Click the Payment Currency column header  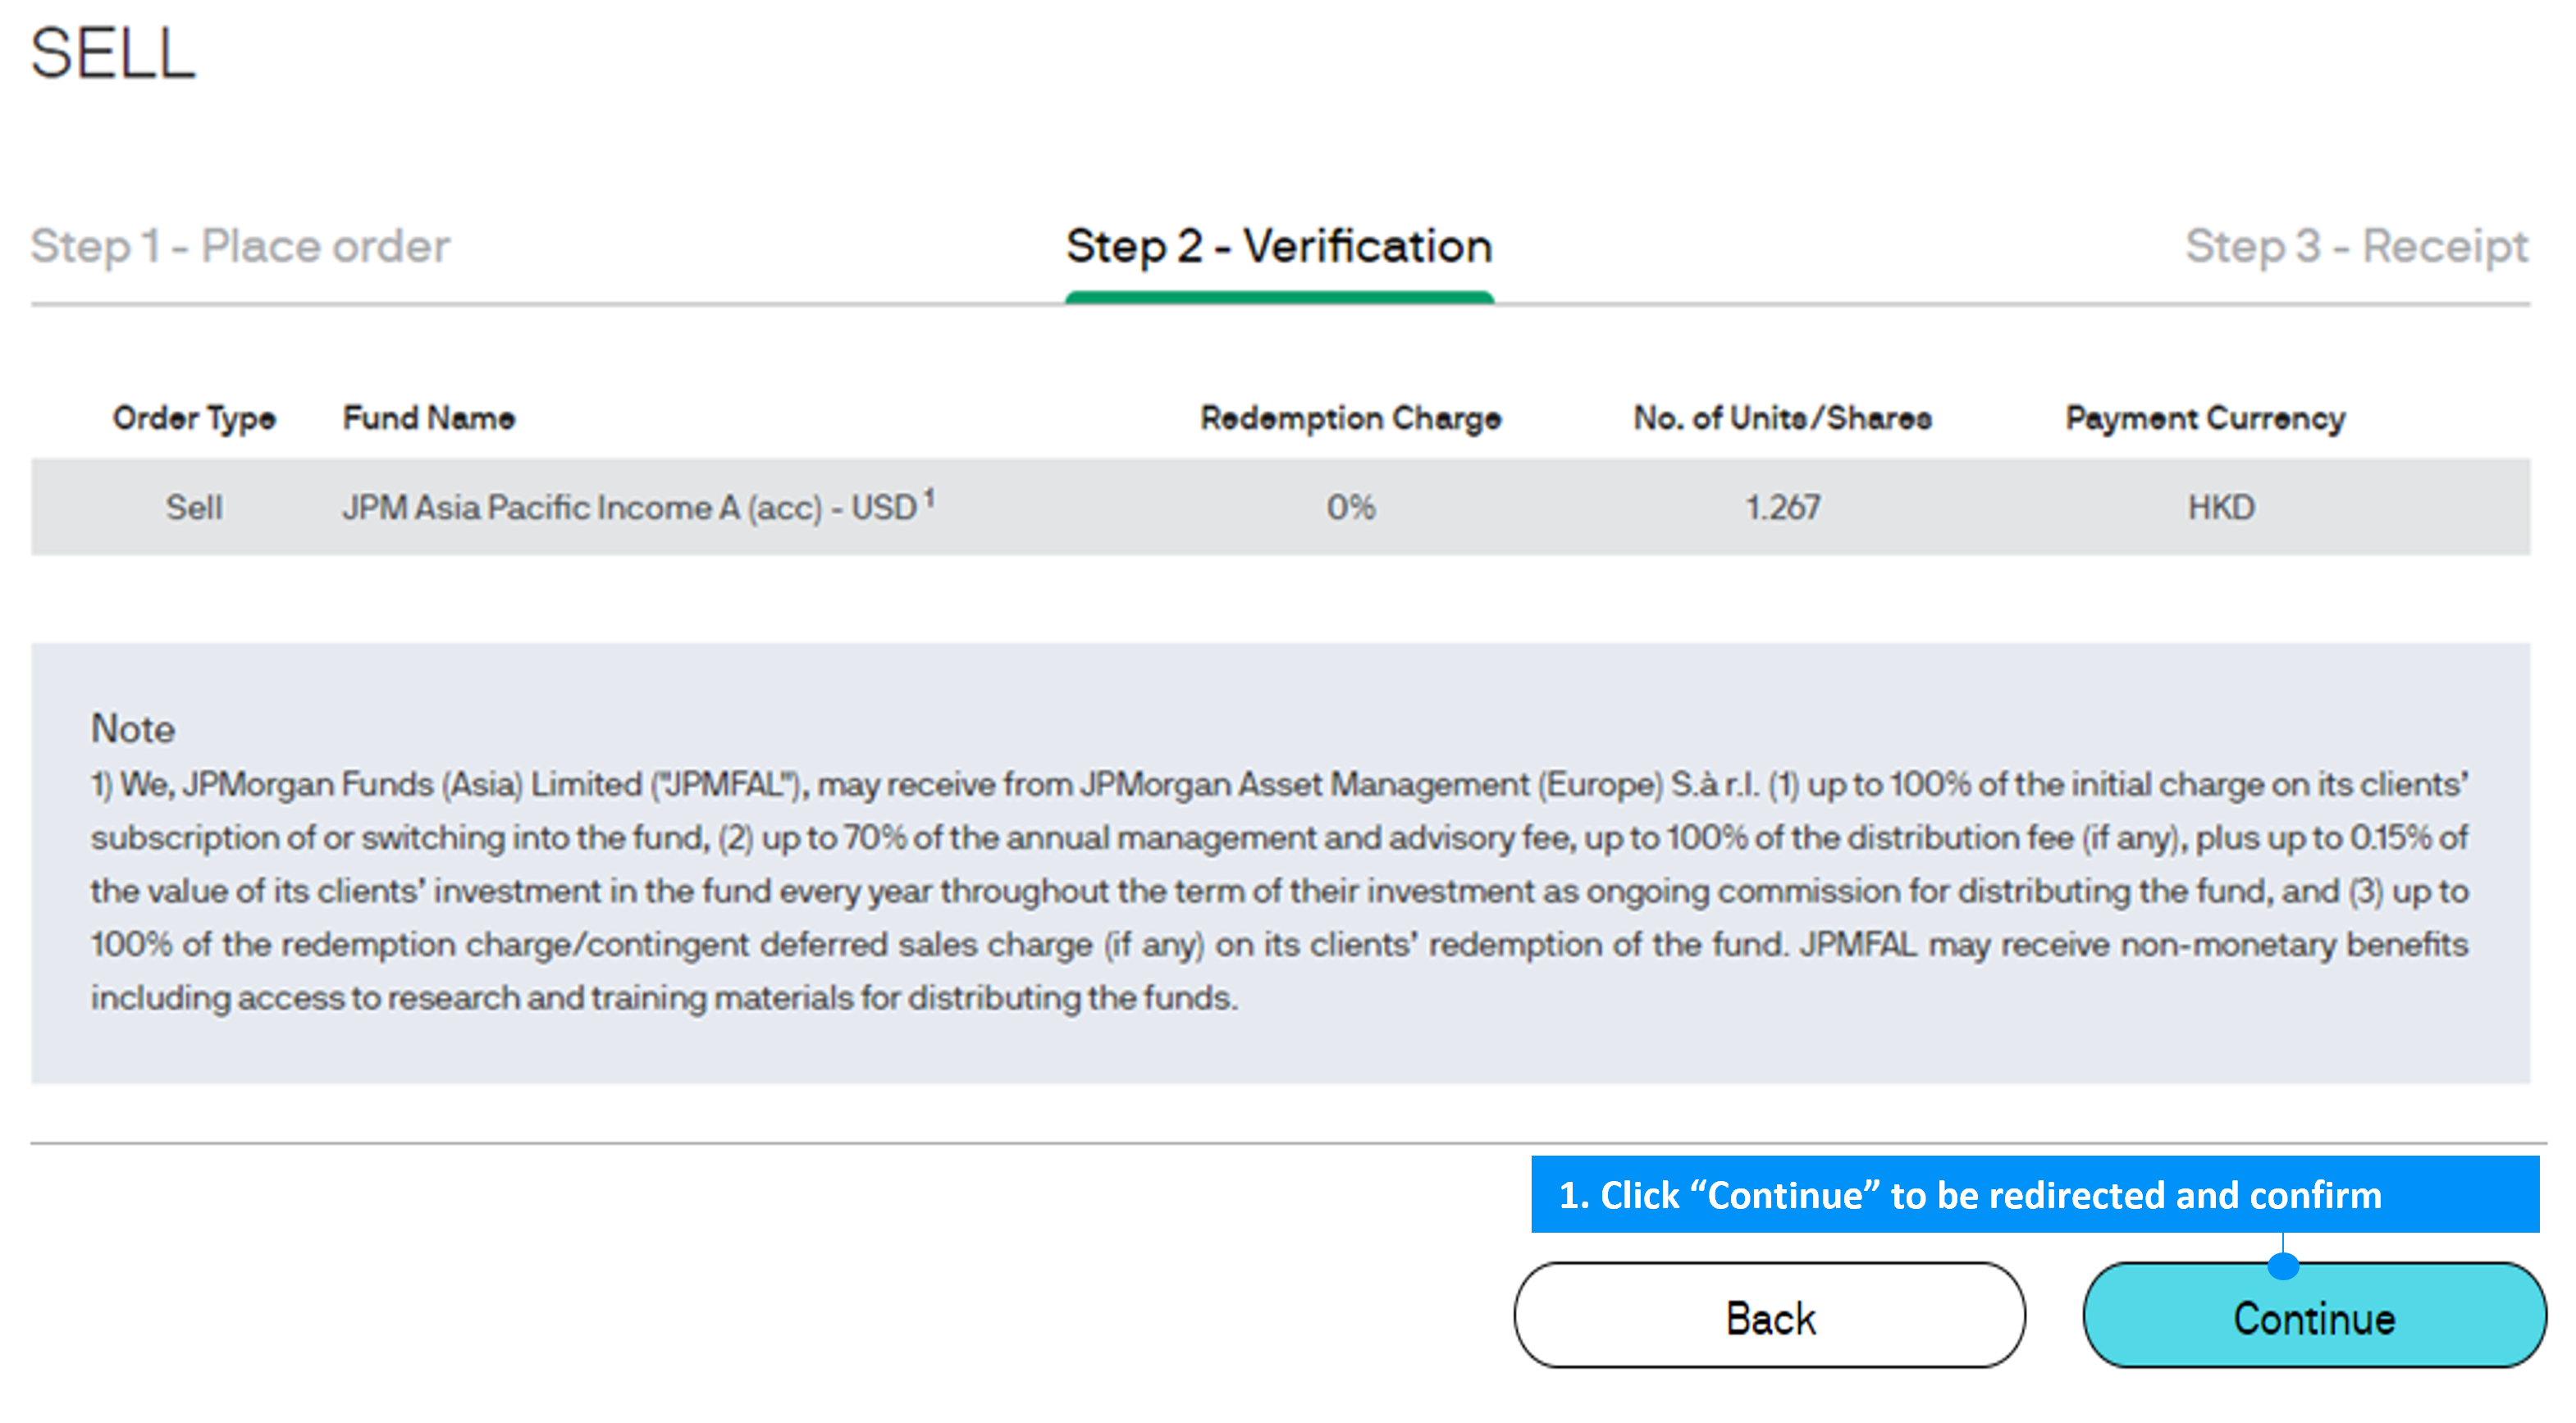(2205, 418)
